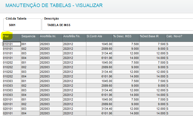The image size is (193, 116).
Task: Select Filial cell 010101 in sequence 001 row
Action: pos(12,44)
